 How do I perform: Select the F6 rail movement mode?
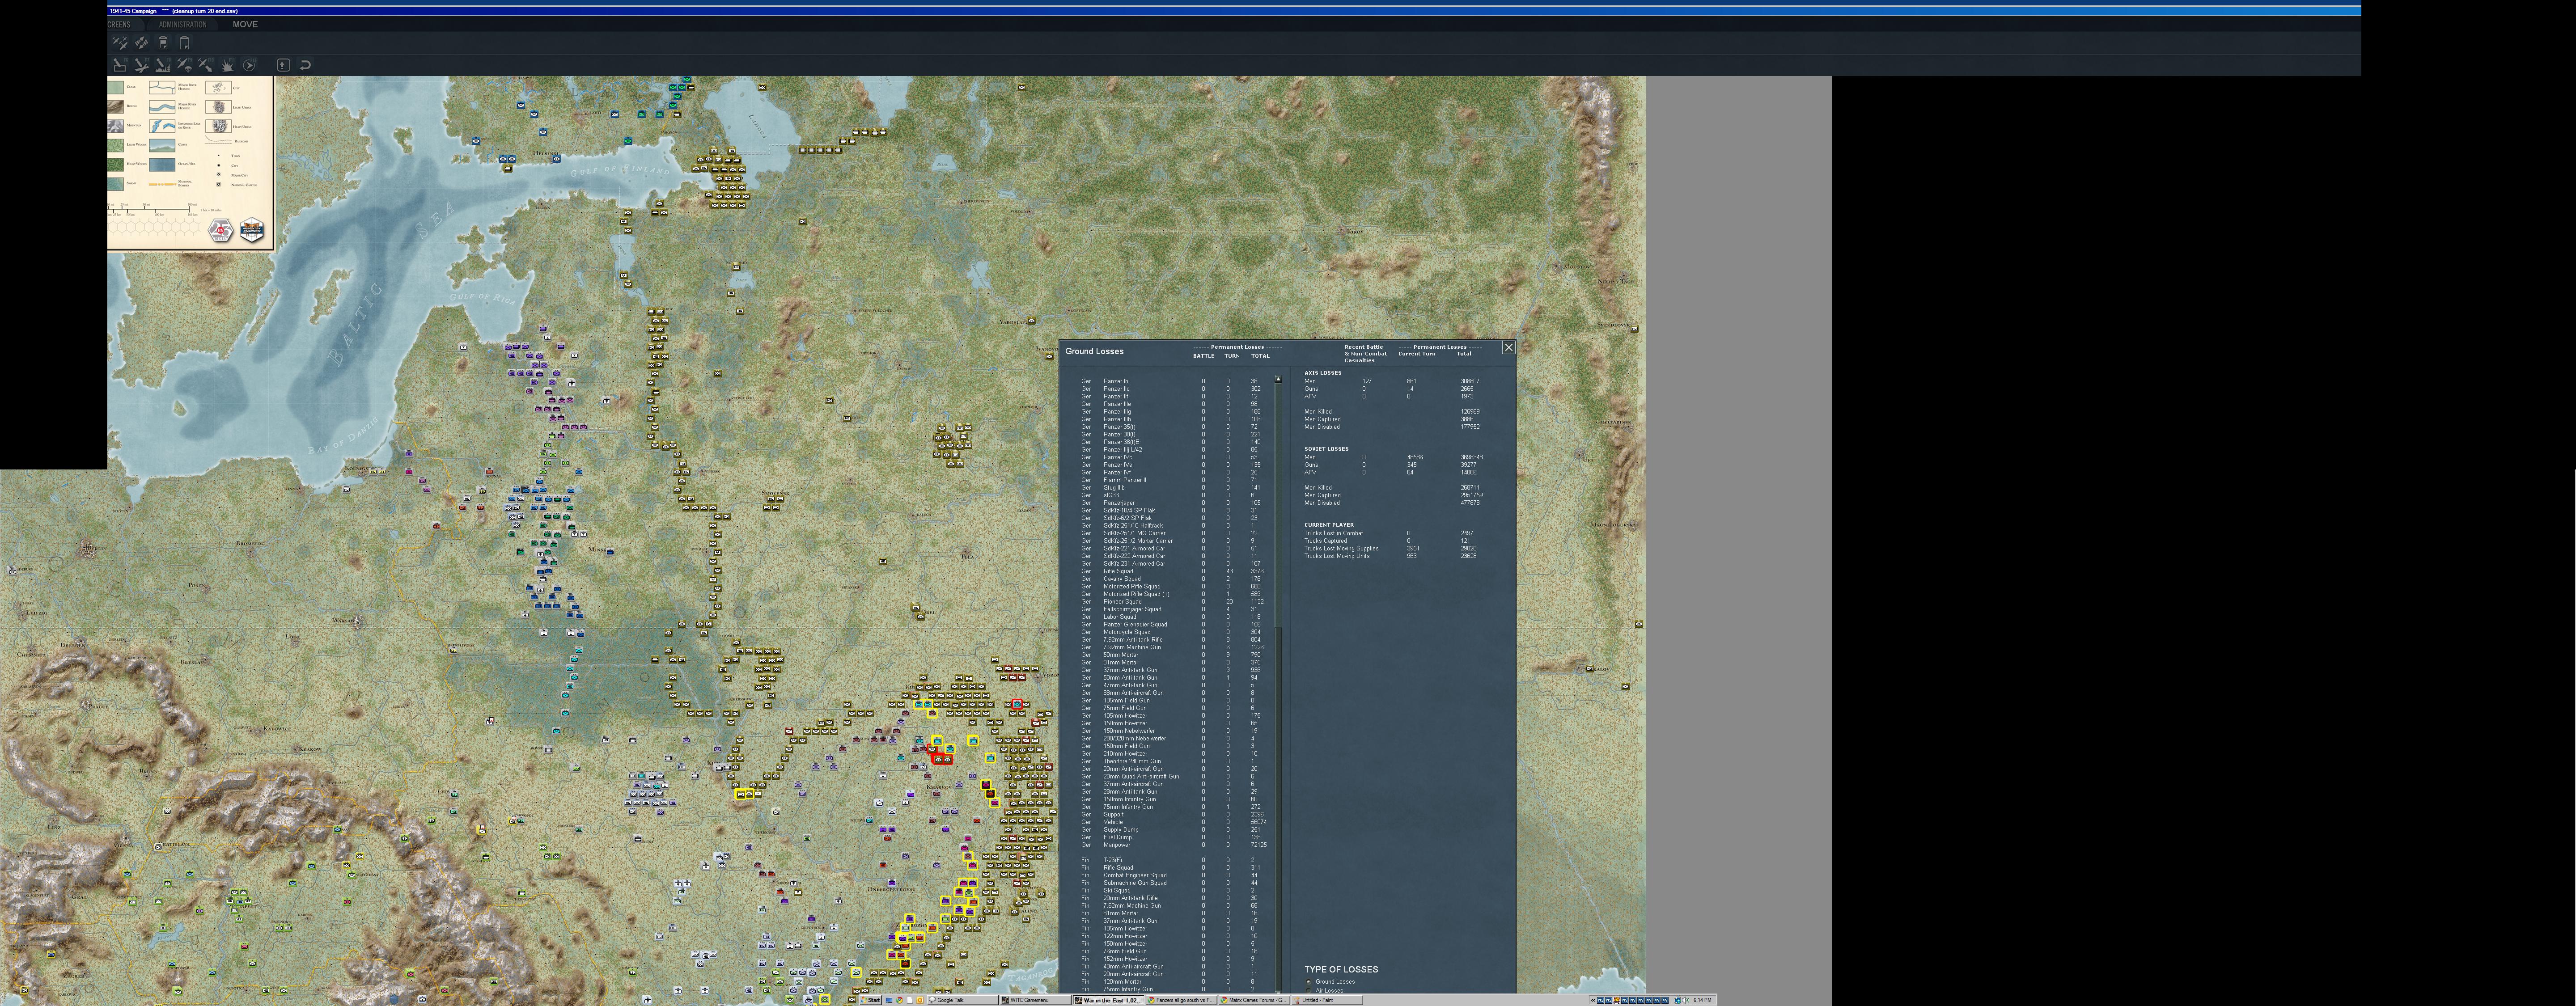pos(120,65)
